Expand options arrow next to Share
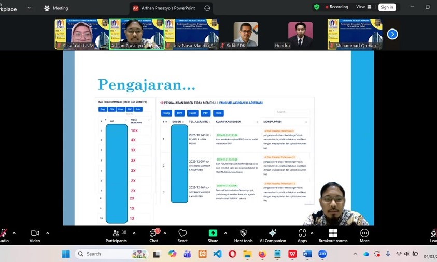The width and height of the screenshot is (437, 262). pyautogui.click(x=225, y=233)
